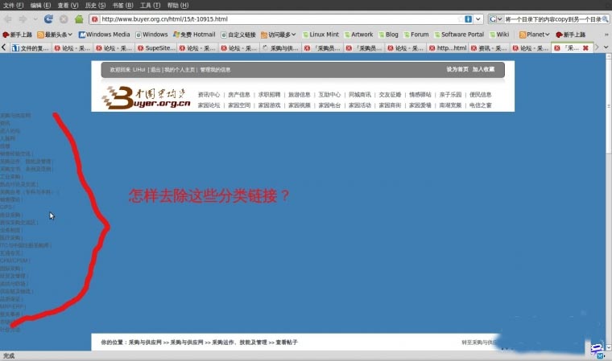This screenshot has height=361, width=612.
Task: Expand the Planet feed bookmark
Action: pyautogui.click(x=535, y=35)
